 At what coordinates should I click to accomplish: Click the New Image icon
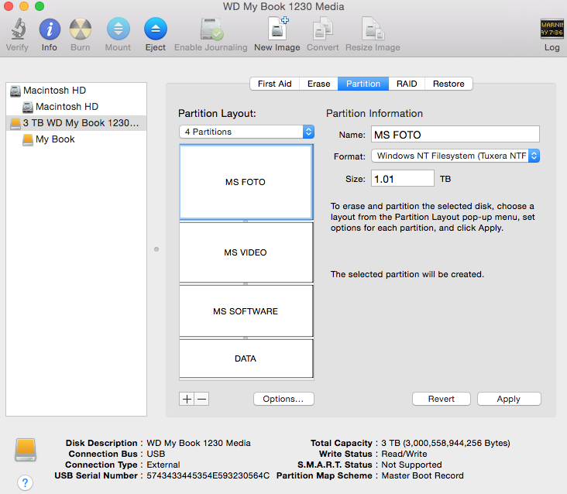(x=277, y=30)
